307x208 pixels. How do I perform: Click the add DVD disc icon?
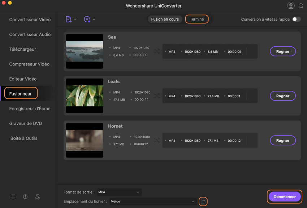tap(87, 20)
